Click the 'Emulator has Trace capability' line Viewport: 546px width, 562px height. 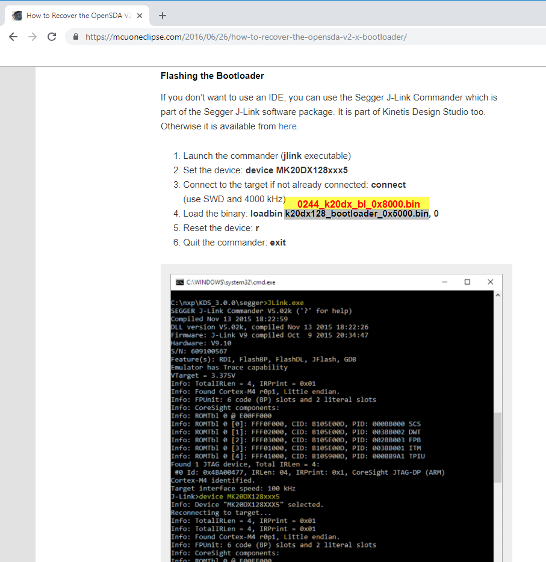pos(229,368)
